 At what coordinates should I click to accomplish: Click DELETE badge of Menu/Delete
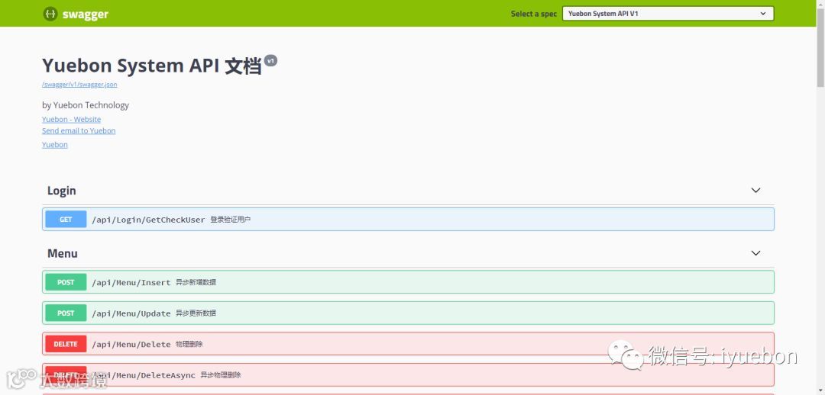[x=66, y=344]
